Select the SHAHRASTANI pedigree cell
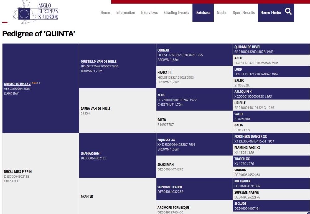Screen dimensions: 310x214 [117, 156]
